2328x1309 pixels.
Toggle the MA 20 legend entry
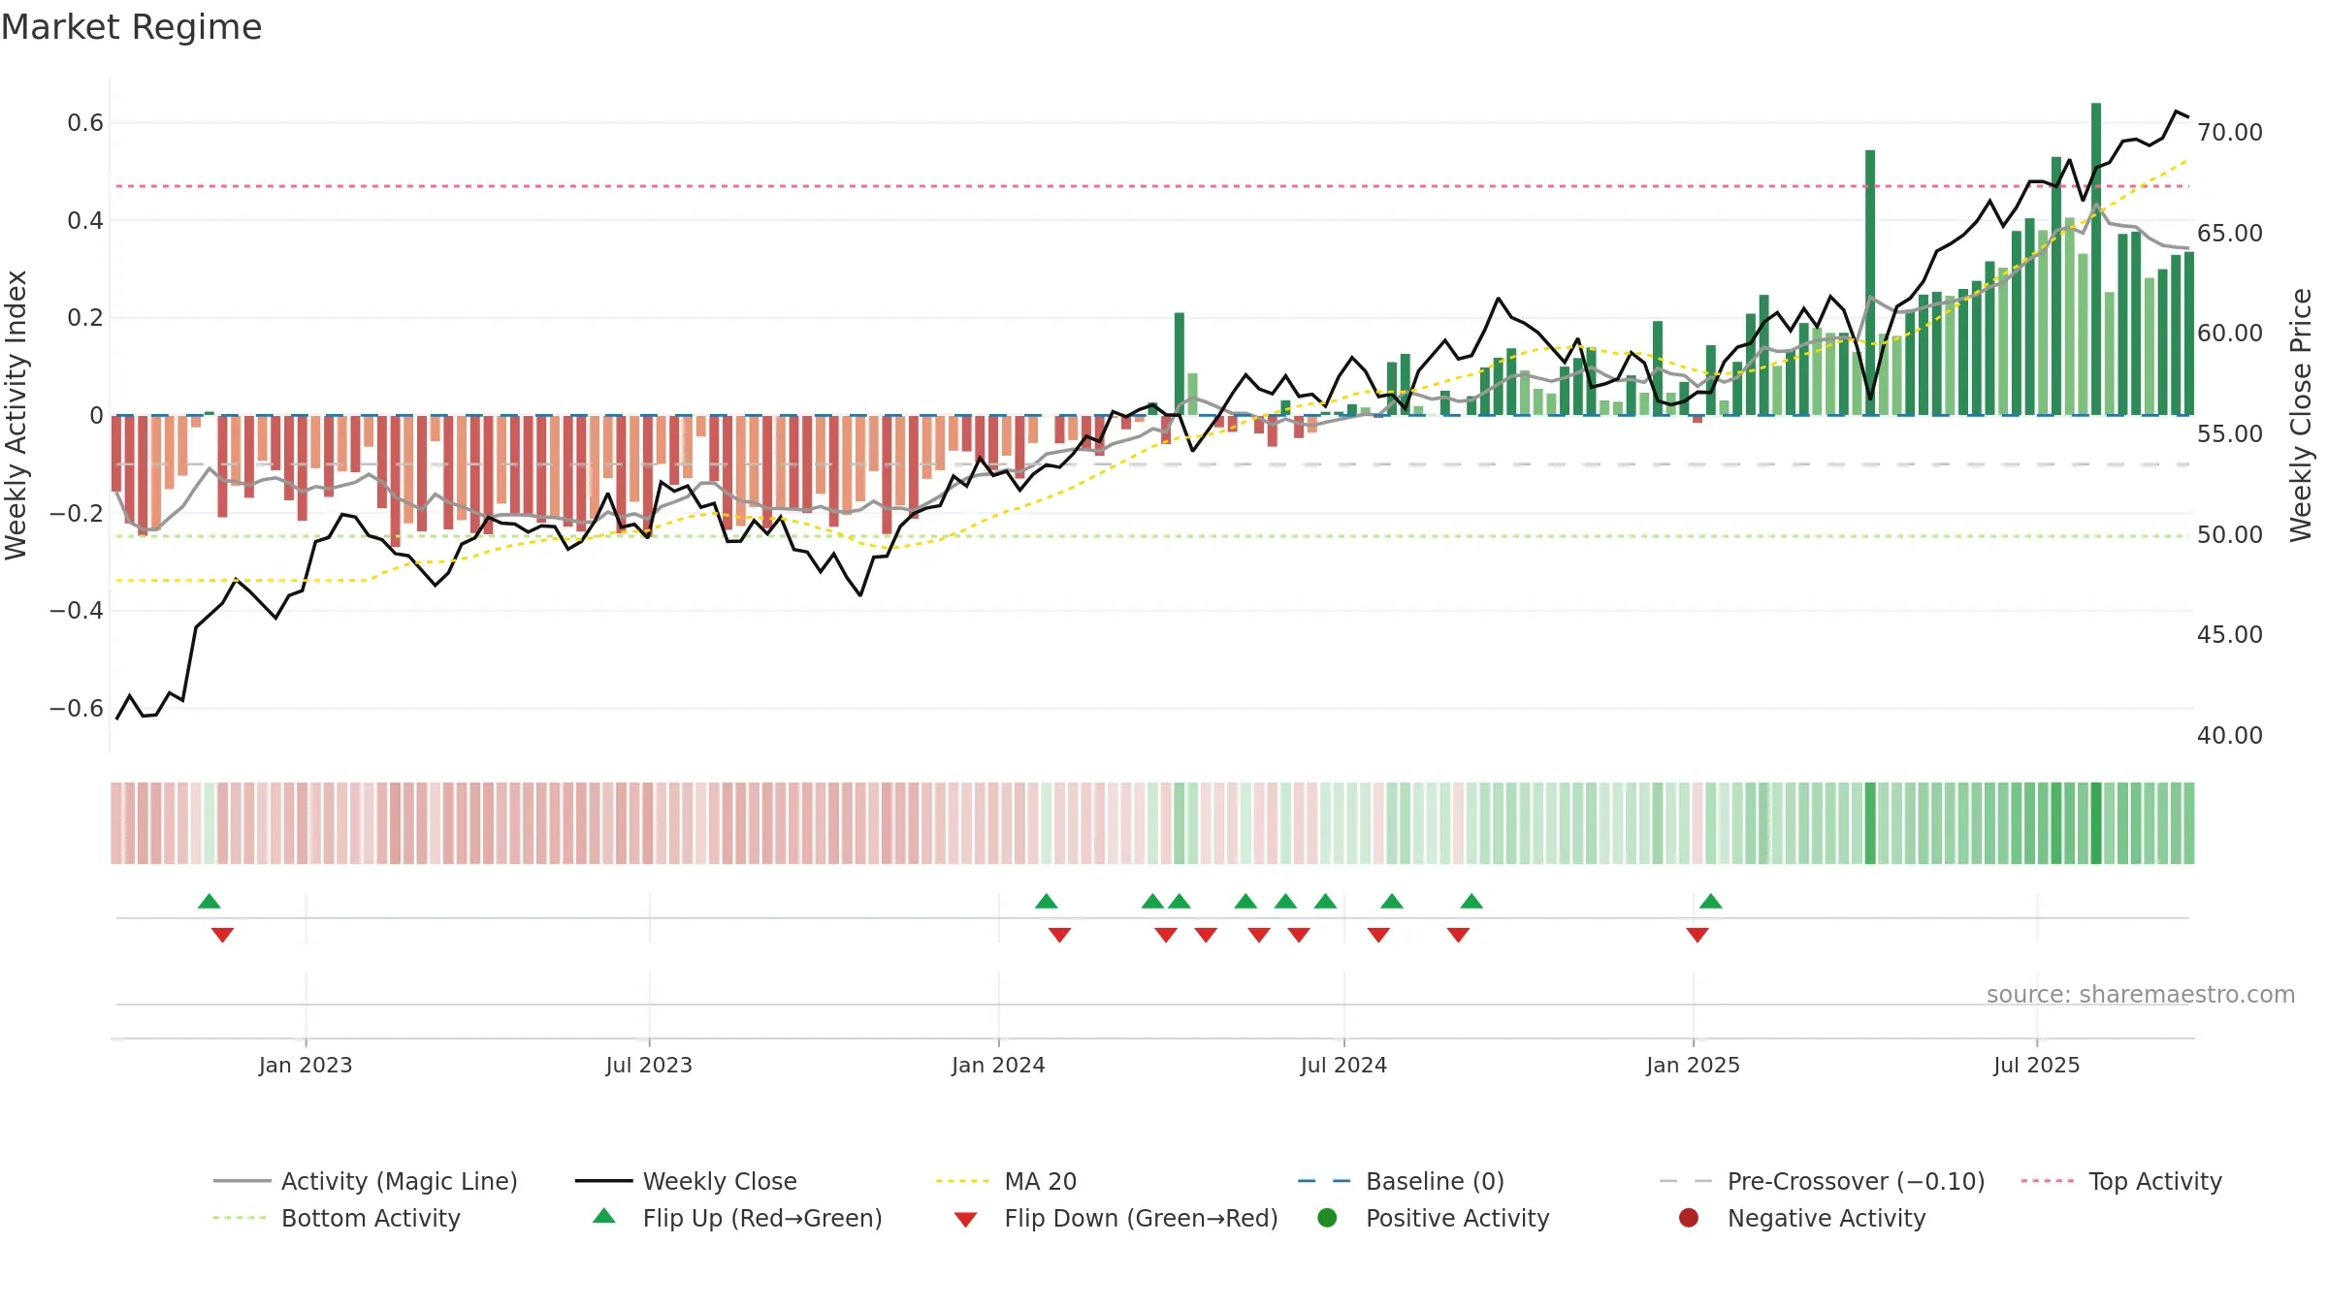[1006, 1181]
